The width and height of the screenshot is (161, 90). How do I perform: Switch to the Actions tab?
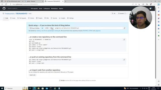click(31, 18)
